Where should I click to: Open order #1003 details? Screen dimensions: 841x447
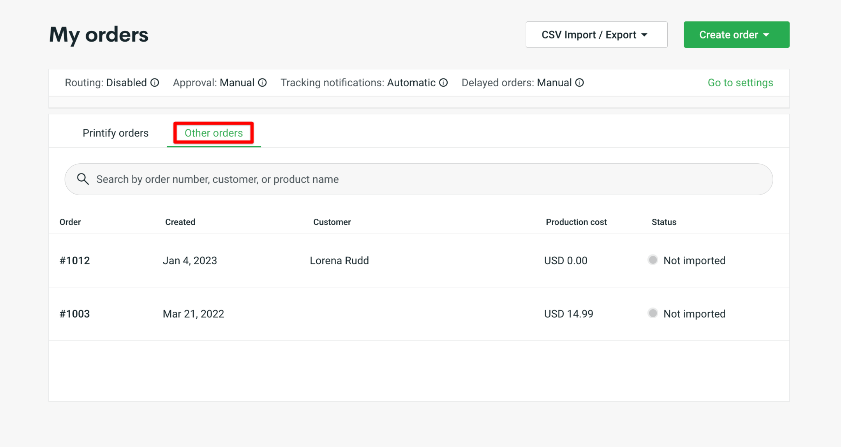pyautogui.click(x=74, y=313)
